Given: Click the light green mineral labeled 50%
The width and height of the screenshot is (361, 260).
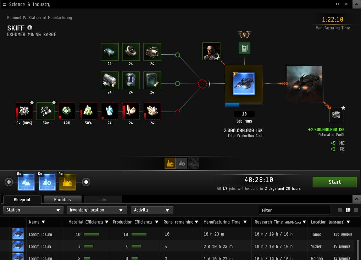Looking at the screenshot, I should tap(88, 111).
